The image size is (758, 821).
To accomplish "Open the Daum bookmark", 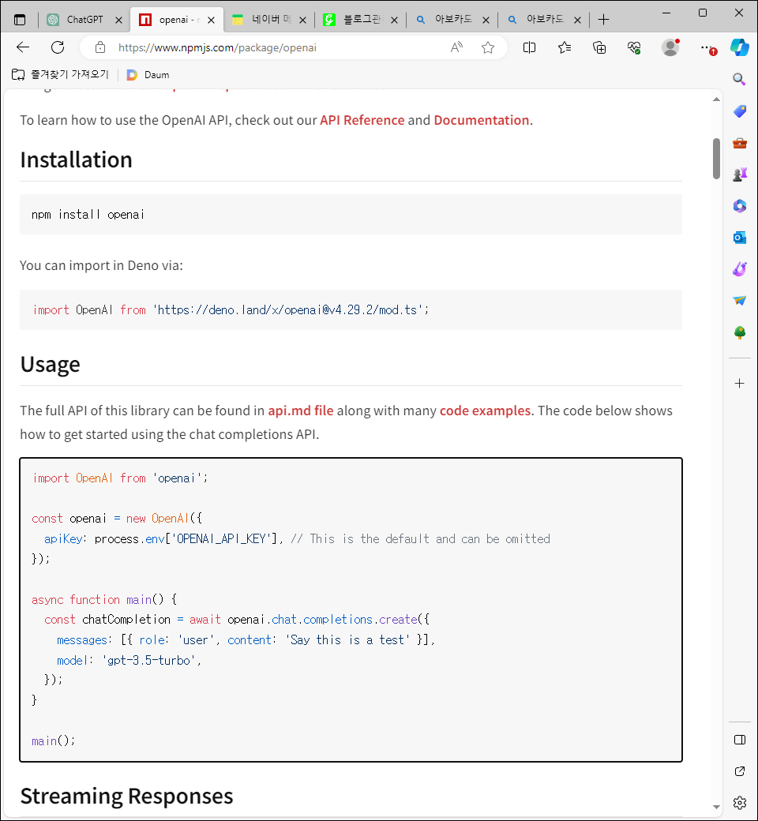I will pos(148,75).
